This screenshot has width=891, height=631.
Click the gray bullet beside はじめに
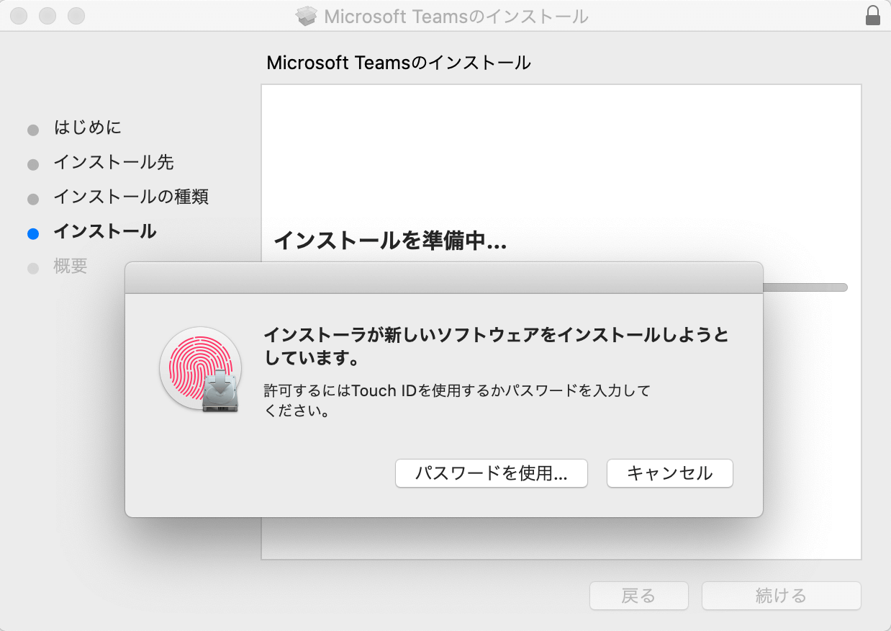click(32, 130)
